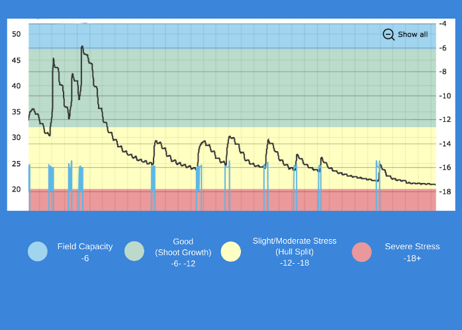
Task: Click right axis value -8
Action: tap(443, 72)
